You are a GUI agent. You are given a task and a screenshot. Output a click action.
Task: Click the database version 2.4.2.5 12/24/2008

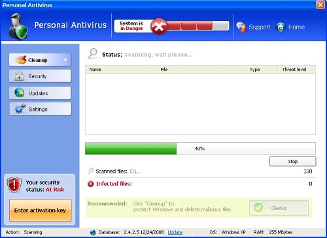coord(144,232)
